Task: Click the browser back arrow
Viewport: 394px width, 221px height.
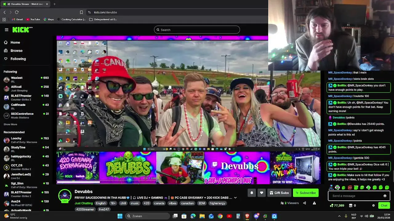Action: click(x=4, y=12)
